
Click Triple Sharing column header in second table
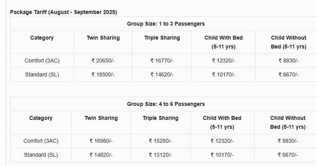coord(160,118)
